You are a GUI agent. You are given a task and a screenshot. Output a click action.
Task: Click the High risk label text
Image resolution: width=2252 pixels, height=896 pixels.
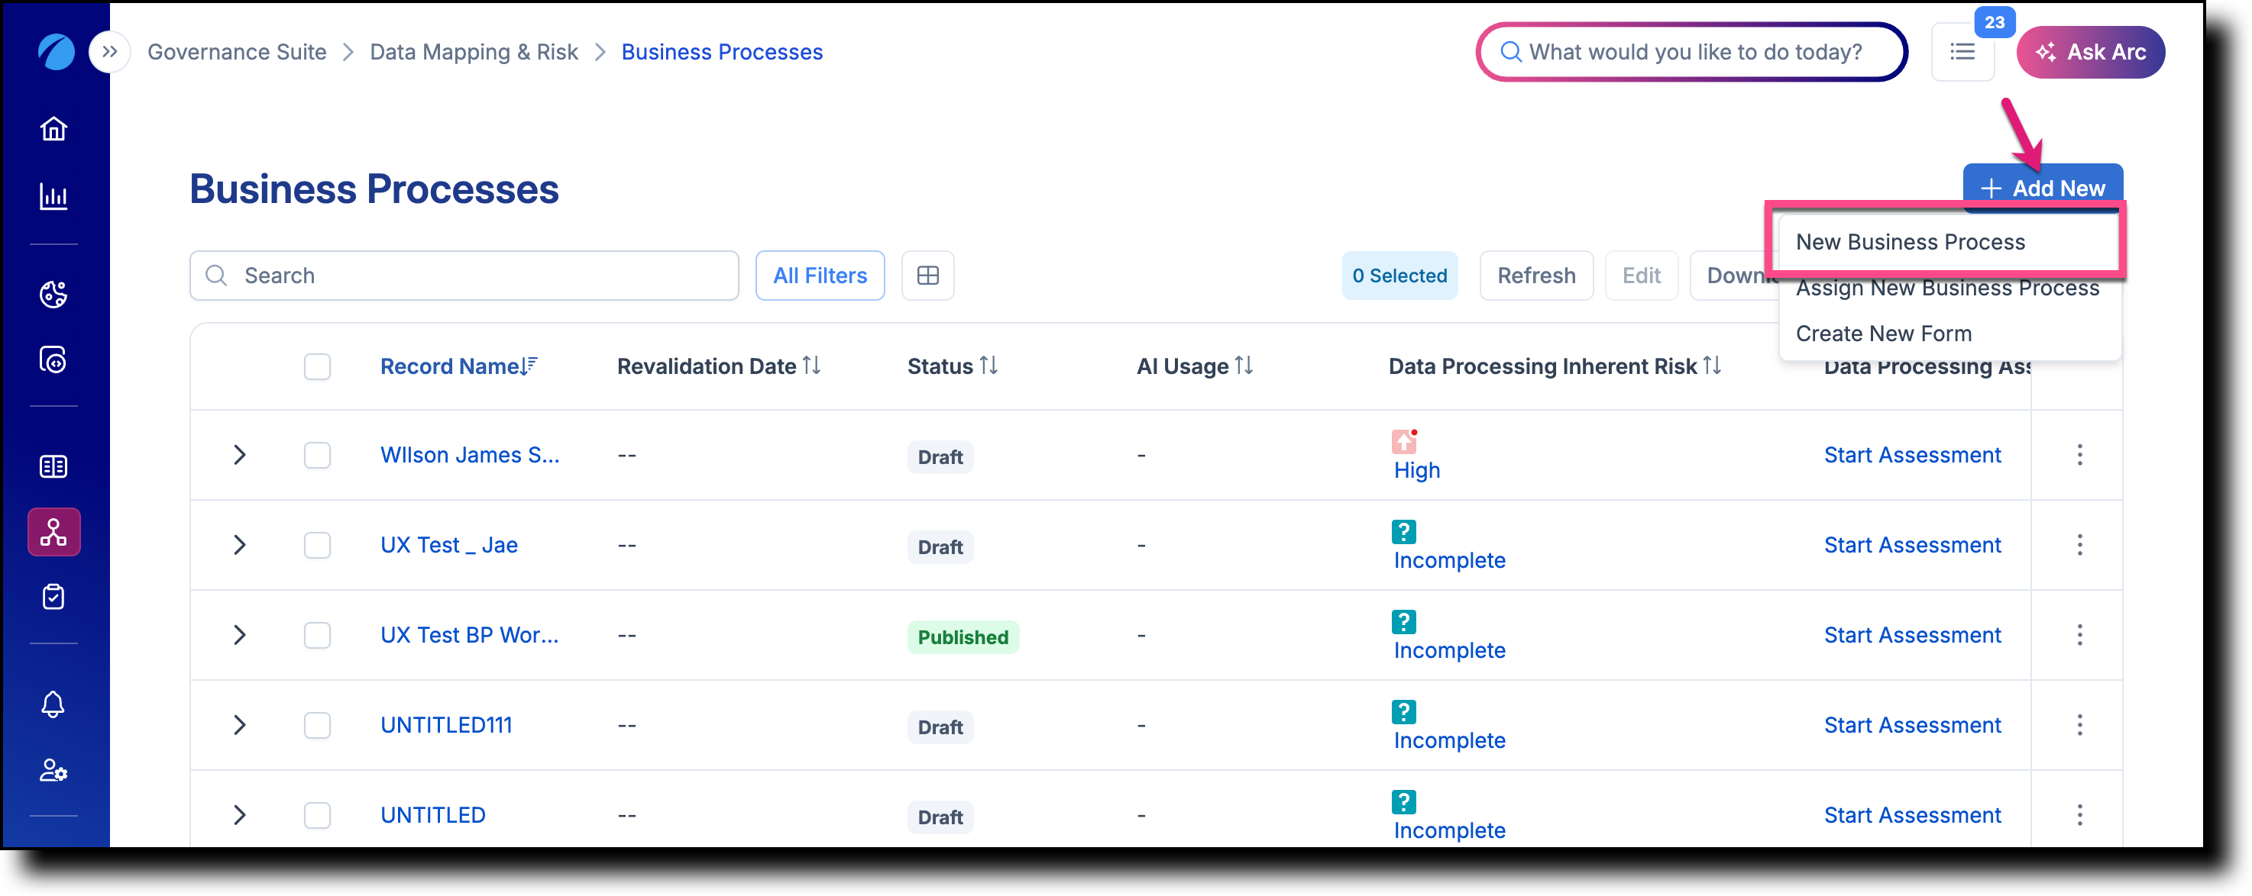coord(1416,470)
